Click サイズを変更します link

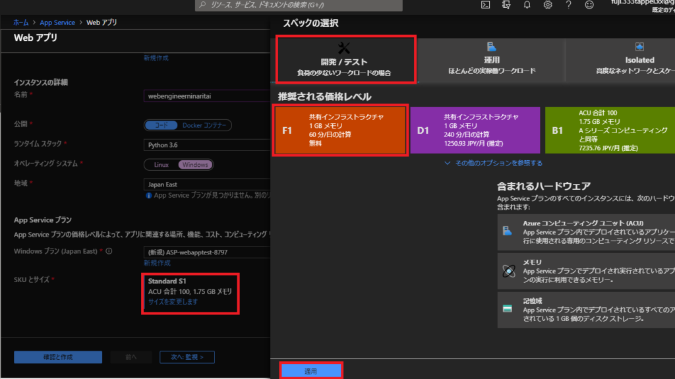pos(173,302)
